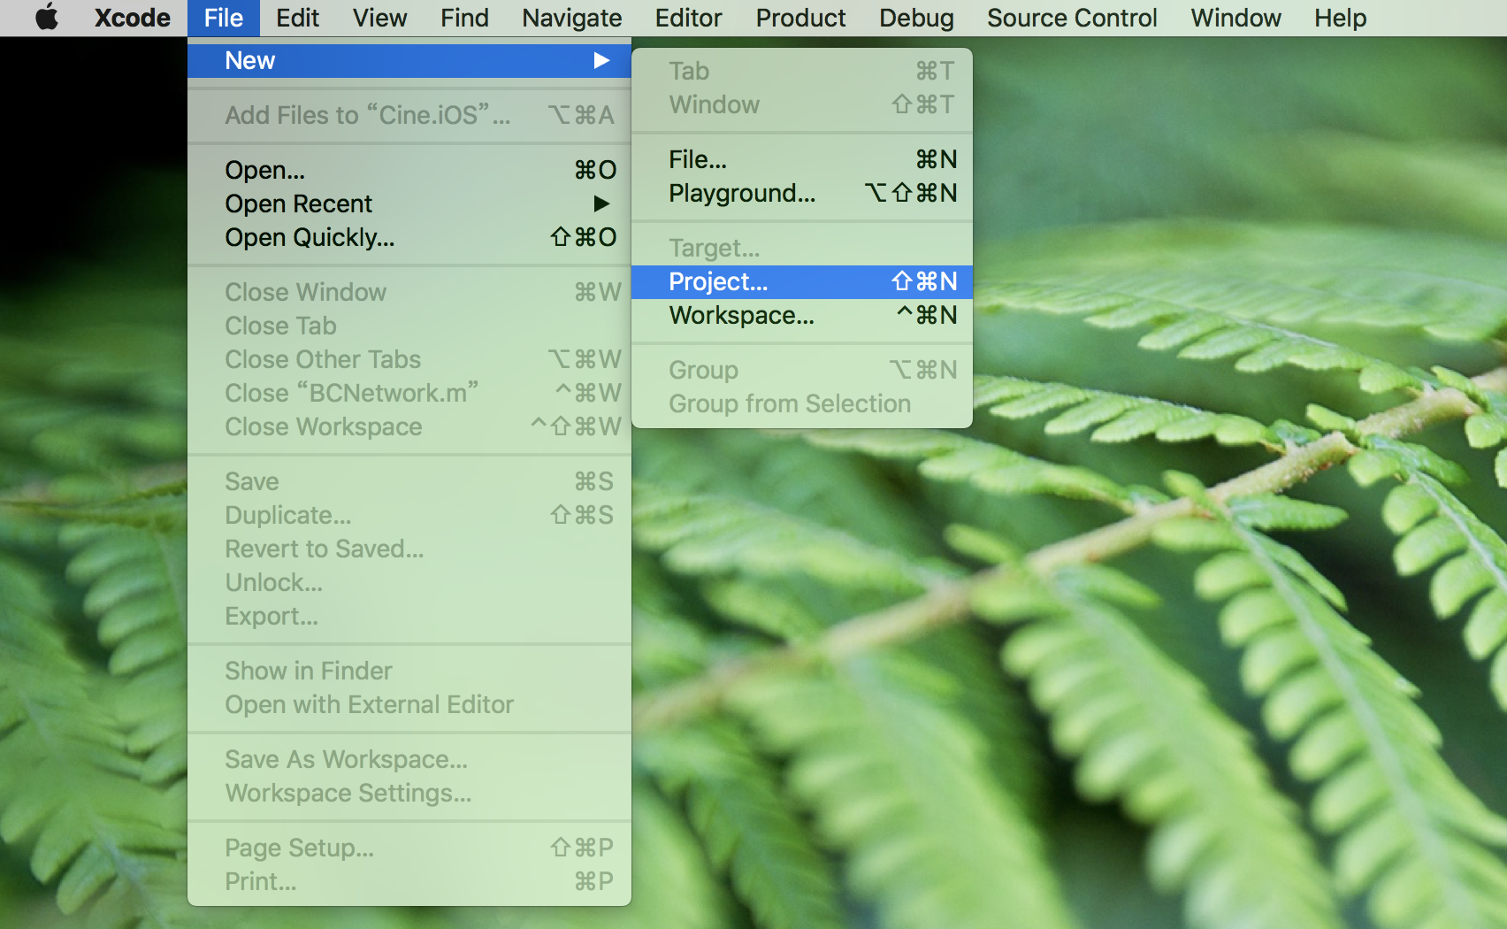Select Open from the File menu
1507x929 pixels.
tap(264, 170)
